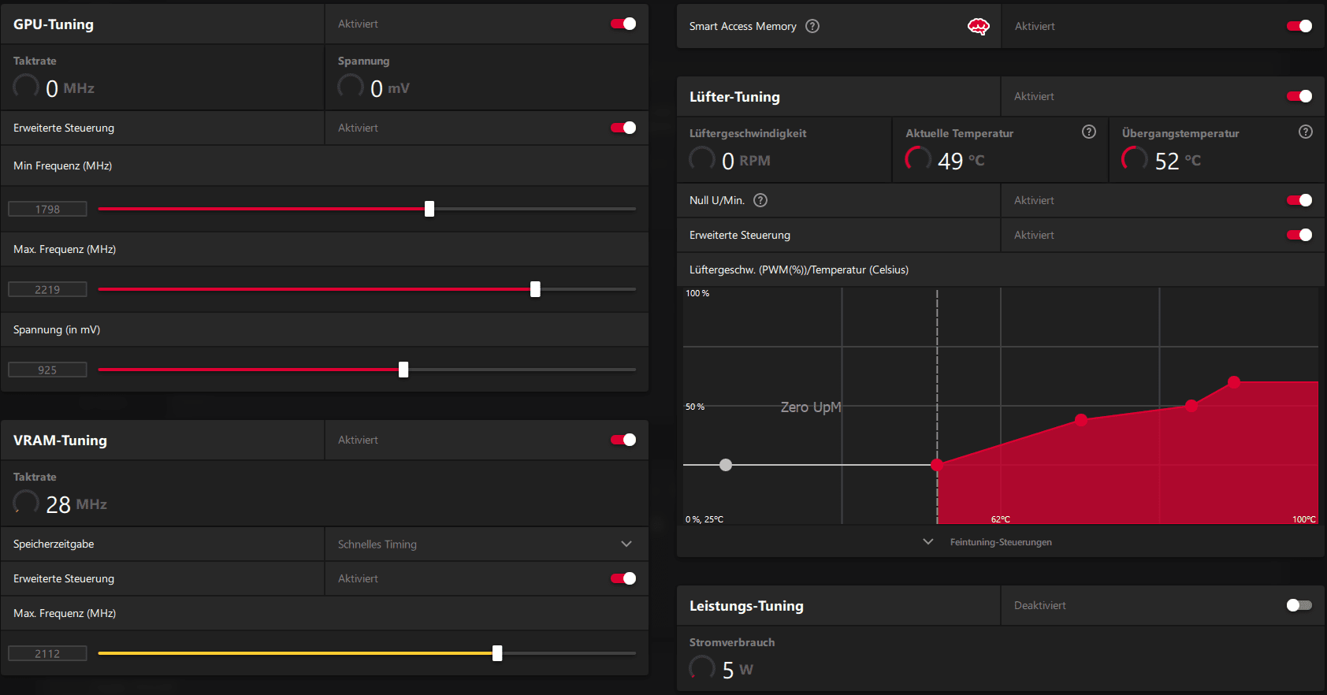
Task: Open Smart Access Memory help icon
Action: (812, 26)
